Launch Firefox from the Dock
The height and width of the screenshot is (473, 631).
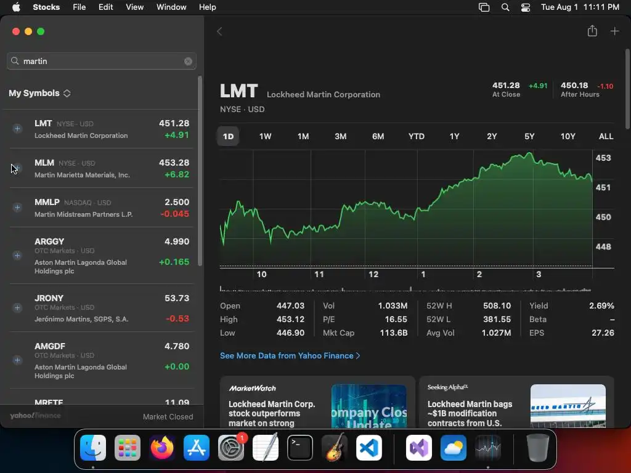[162, 448]
